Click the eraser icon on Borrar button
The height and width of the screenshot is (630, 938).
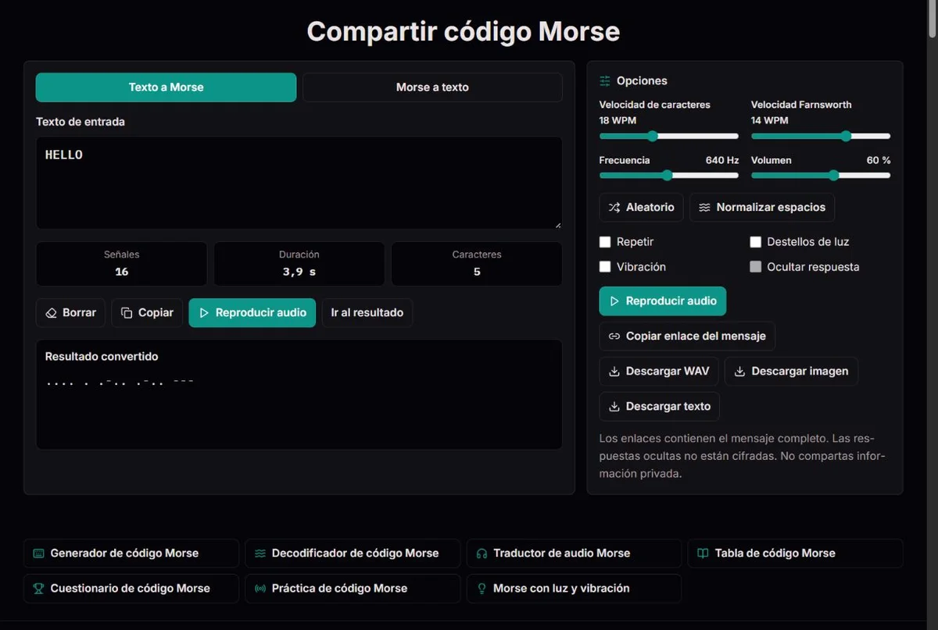pyautogui.click(x=52, y=313)
